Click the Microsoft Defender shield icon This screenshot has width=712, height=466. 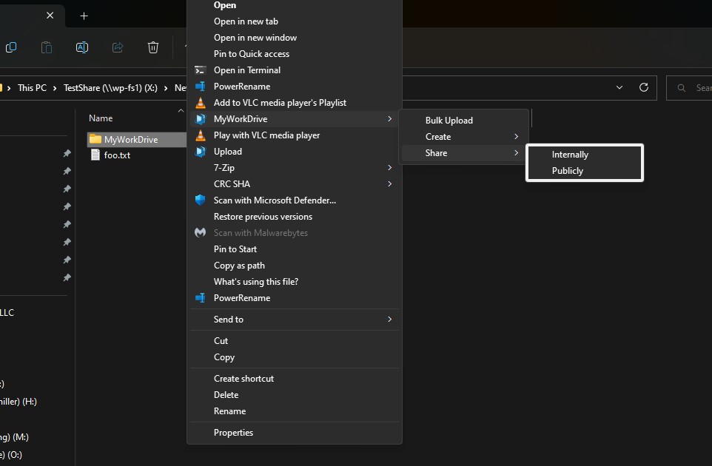pyautogui.click(x=200, y=200)
